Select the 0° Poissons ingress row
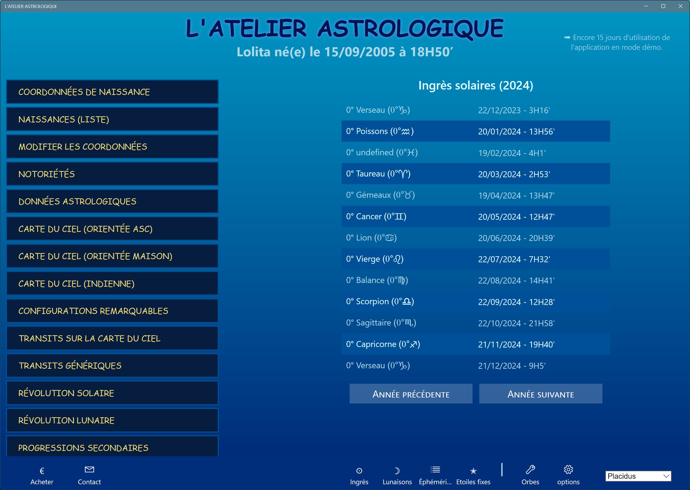Image resolution: width=690 pixels, height=490 pixels. click(475, 131)
